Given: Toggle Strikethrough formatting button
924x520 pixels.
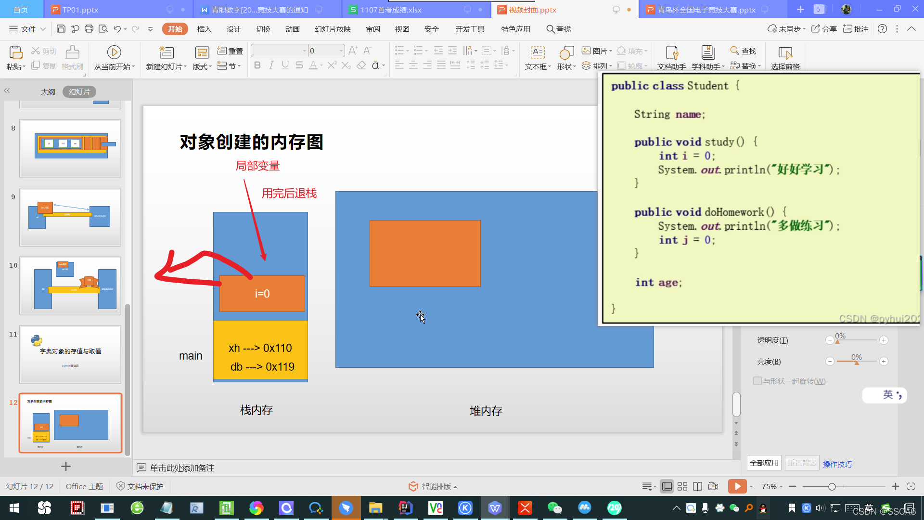Looking at the screenshot, I should click(x=299, y=65).
